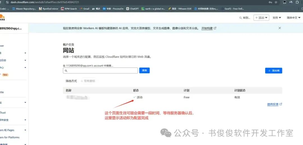Open the Rpmfind mirror bookmark
The height and width of the screenshot is (145, 303).
click(49, 9)
